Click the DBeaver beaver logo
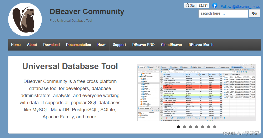This screenshot has height=138, width=263. 25,19
